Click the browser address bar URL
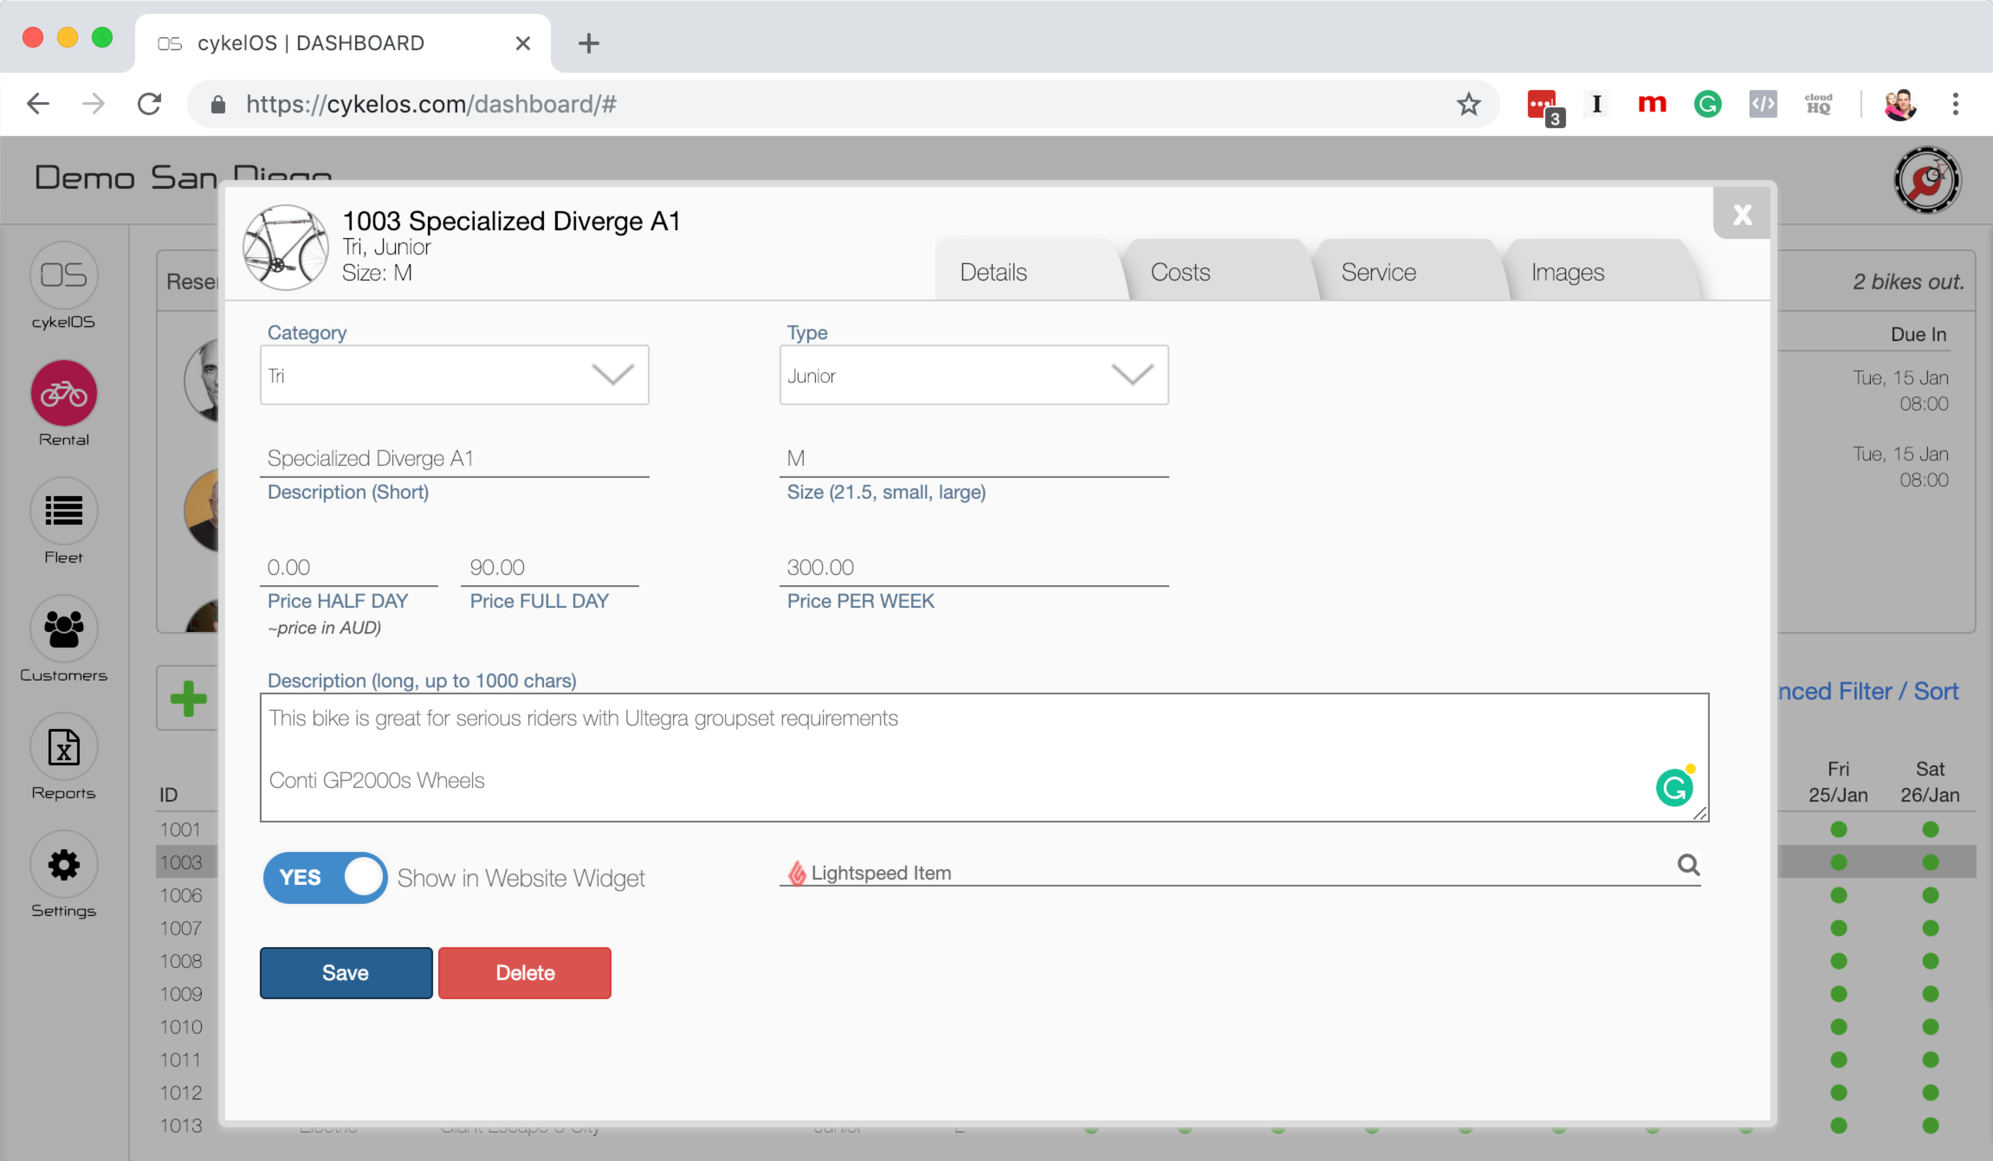The width and height of the screenshot is (1993, 1161). click(x=431, y=104)
